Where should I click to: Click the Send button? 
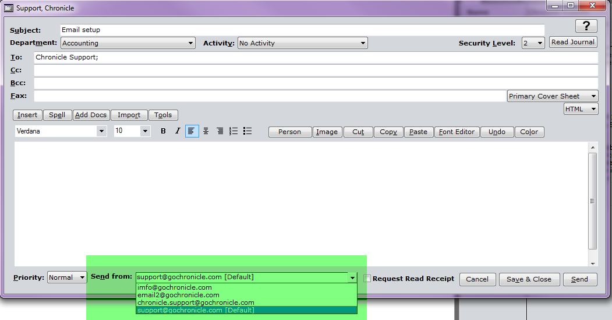click(580, 279)
